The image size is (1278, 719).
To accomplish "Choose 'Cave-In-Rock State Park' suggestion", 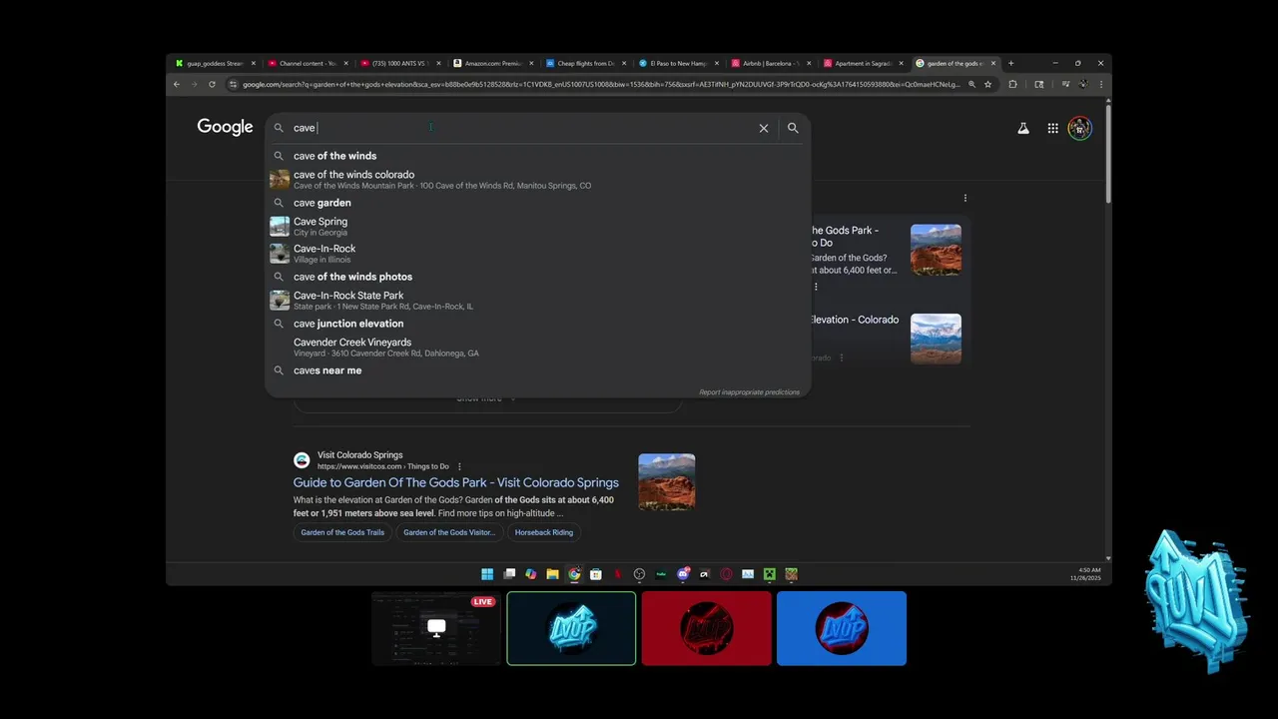I will [537, 301].
